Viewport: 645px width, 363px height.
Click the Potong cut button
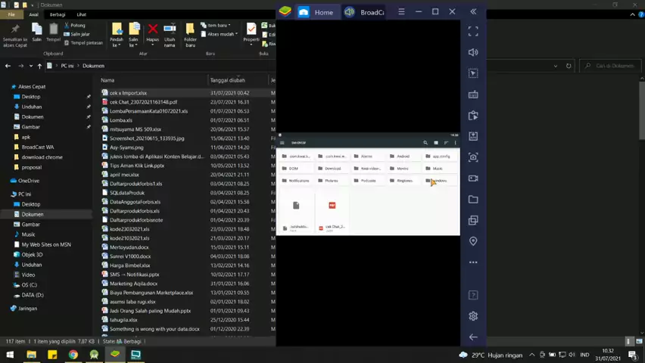pyautogui.click(x=76, y=25)
